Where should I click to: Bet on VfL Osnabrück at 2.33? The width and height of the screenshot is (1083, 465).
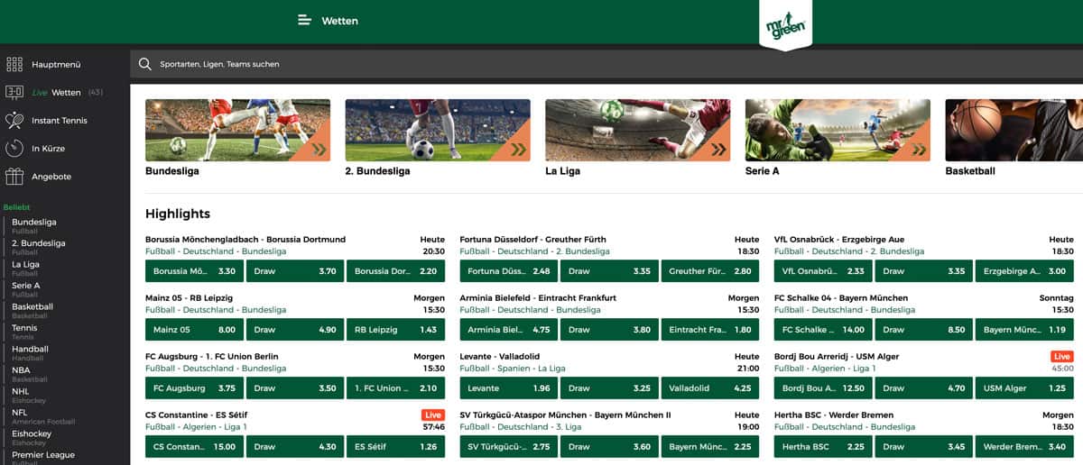click(823, 270)
